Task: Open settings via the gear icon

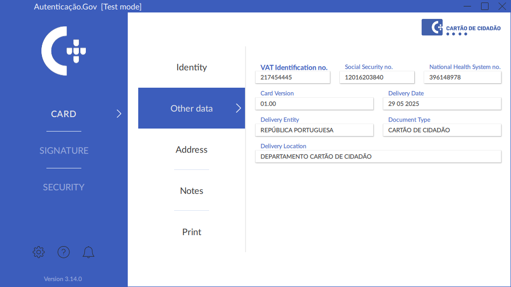Action: pyautogui.click(x=38, y=252)
